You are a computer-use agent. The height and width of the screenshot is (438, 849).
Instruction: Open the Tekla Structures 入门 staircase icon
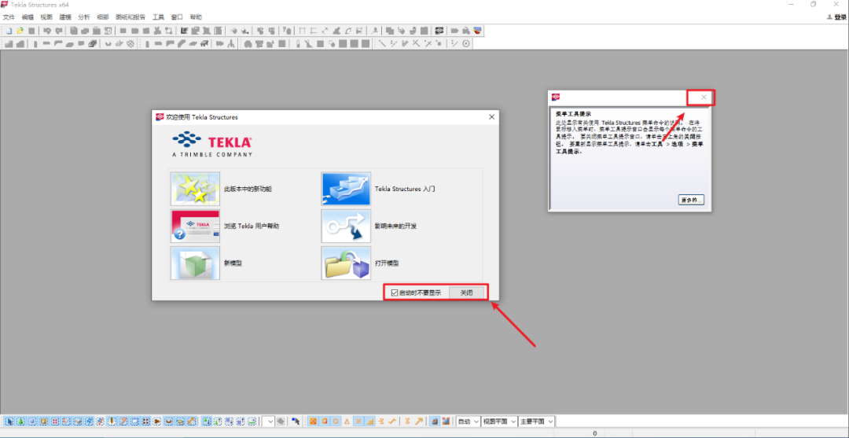click(x=346, y=189)
